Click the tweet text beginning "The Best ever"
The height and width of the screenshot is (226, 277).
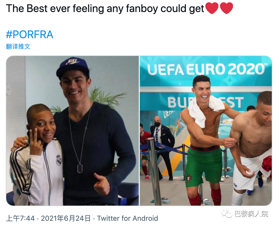(105, 8)
